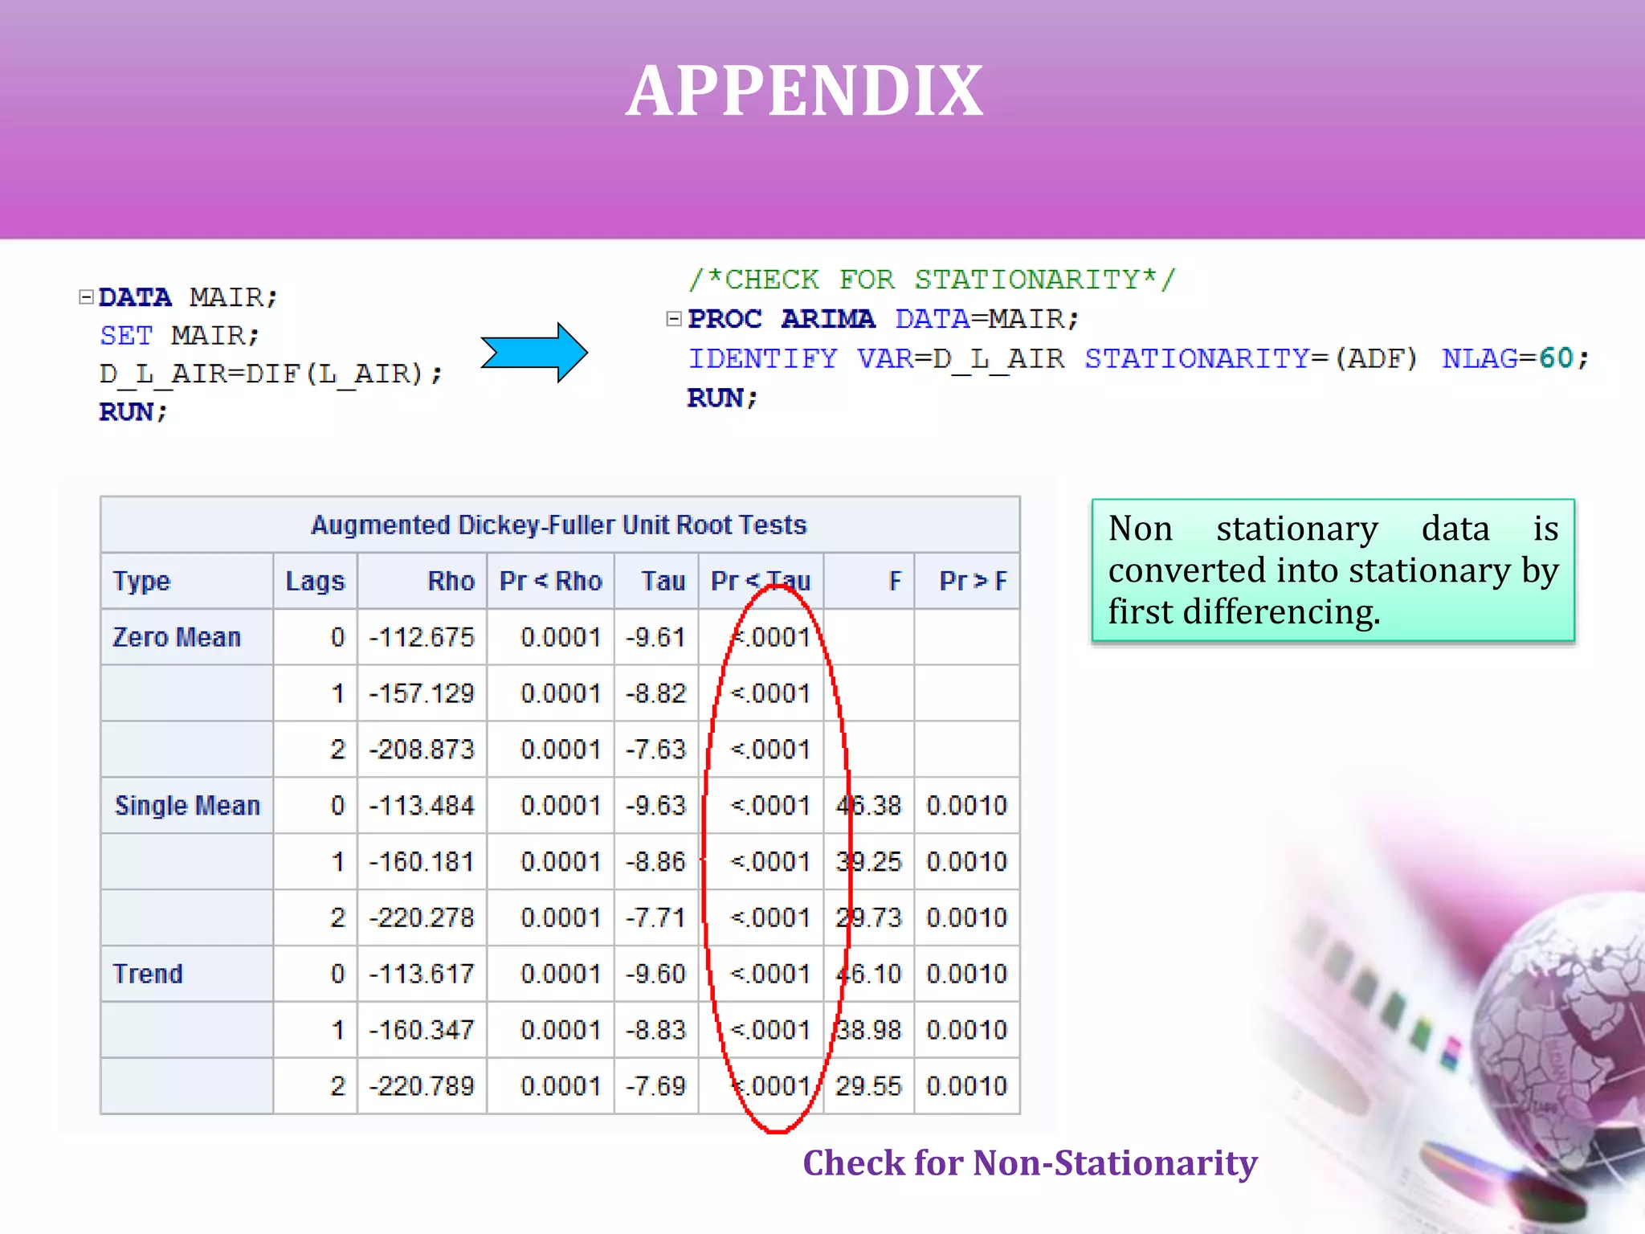Select the CHECK FOR STATIONARITY comment line
1645x1234 pixels.
[x=933, y=280]
